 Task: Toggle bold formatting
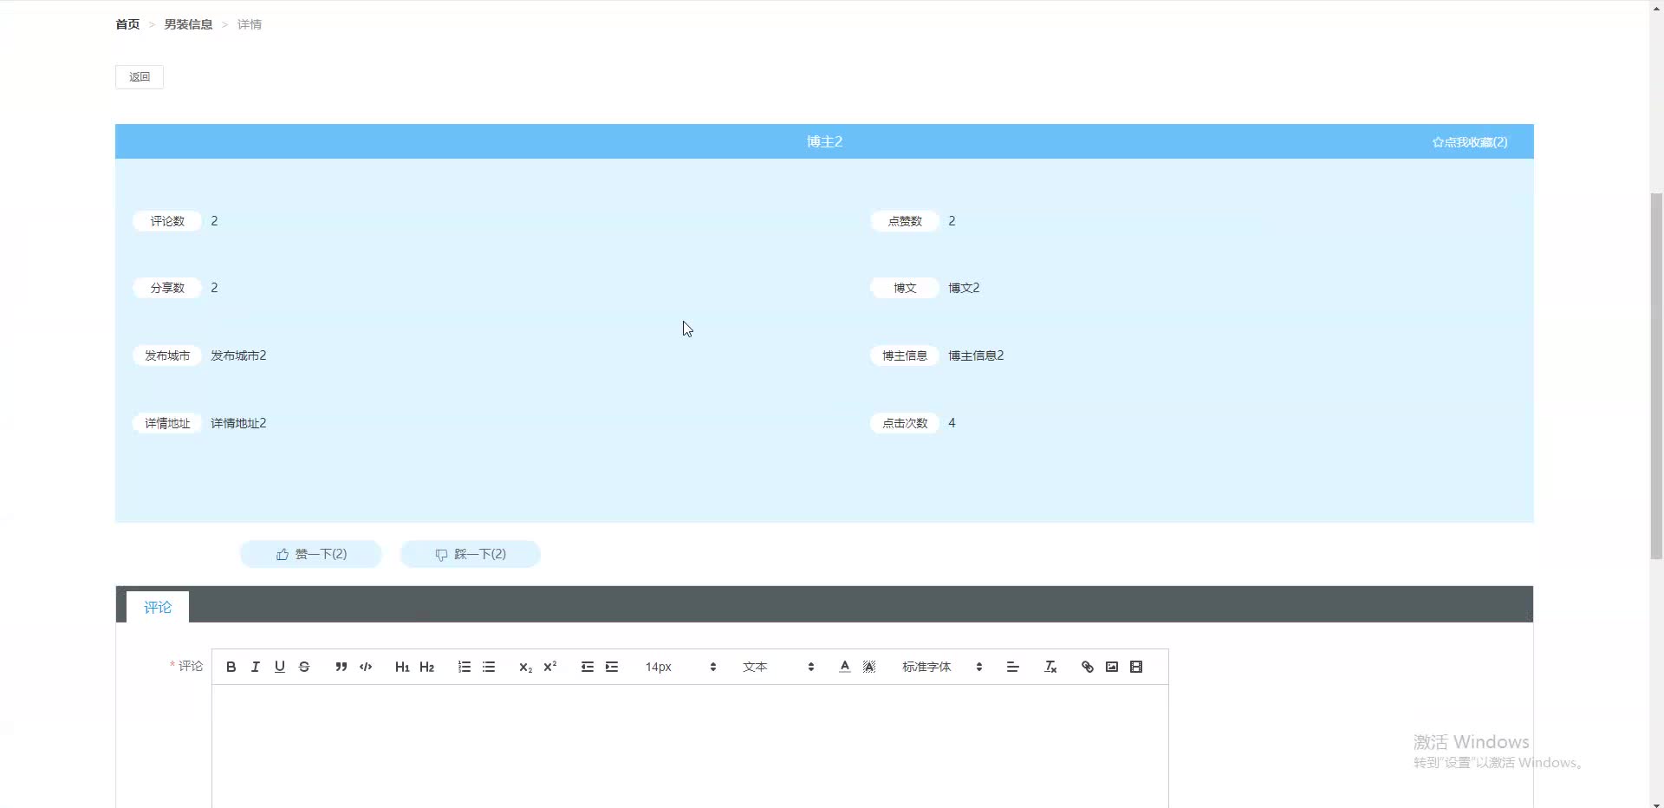(x=231, y=666)
